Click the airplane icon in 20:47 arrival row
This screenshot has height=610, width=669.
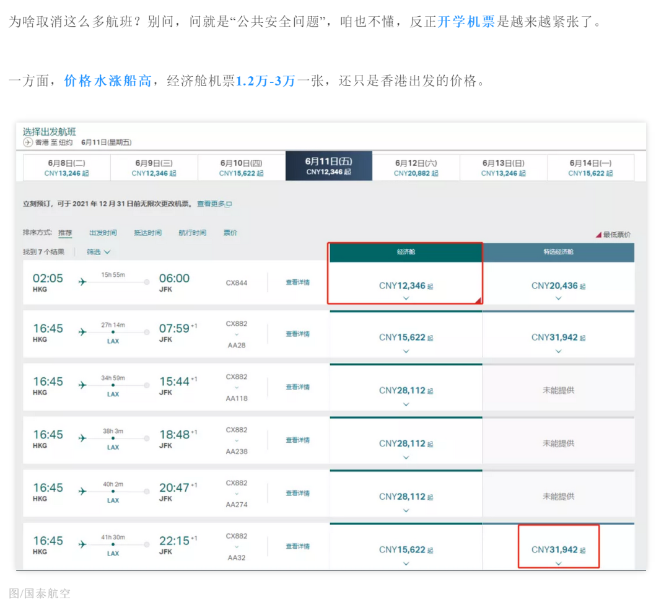pos(82,491)
